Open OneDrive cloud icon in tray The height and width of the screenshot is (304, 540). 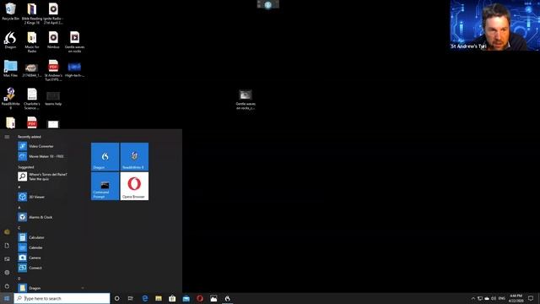(487, 298)
